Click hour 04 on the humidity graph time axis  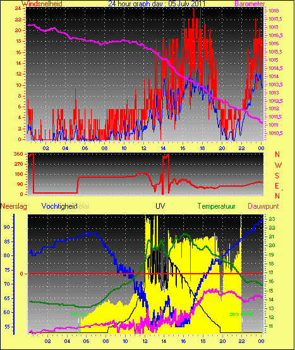tap(67, 341)
